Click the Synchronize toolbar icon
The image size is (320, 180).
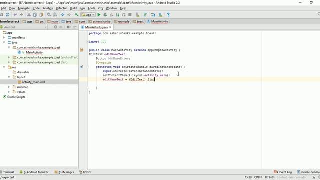pos(8,15)
